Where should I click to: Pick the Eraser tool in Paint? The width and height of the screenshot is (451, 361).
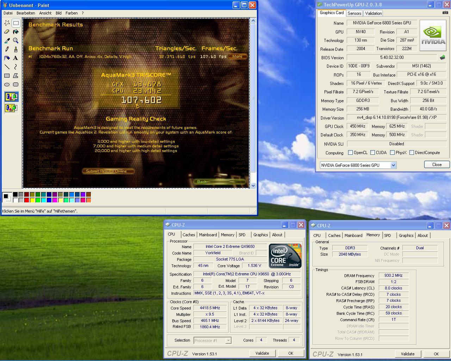[x=7, y=32]
